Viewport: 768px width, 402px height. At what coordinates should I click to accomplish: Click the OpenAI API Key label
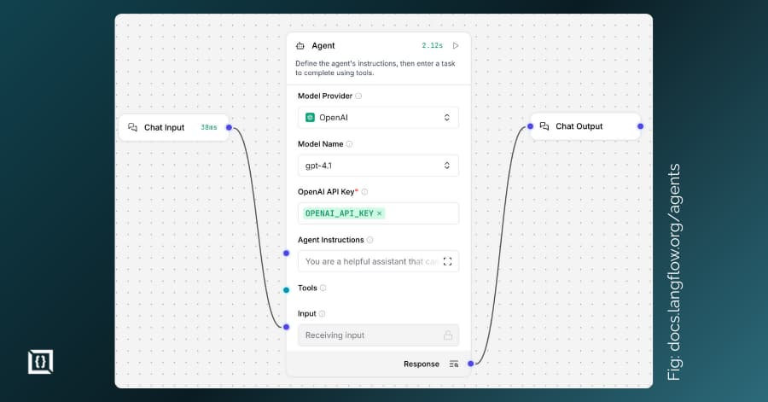[x=326, y=192]
